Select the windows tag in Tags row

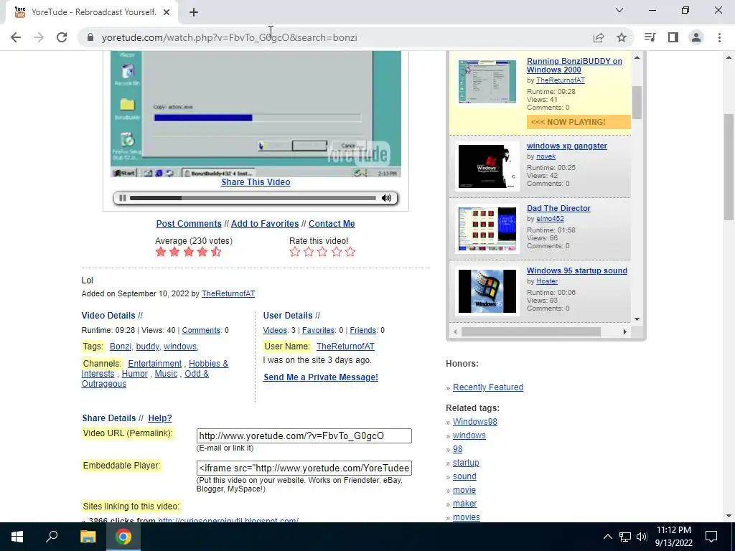pyautogui.click(x=180, y=347)
